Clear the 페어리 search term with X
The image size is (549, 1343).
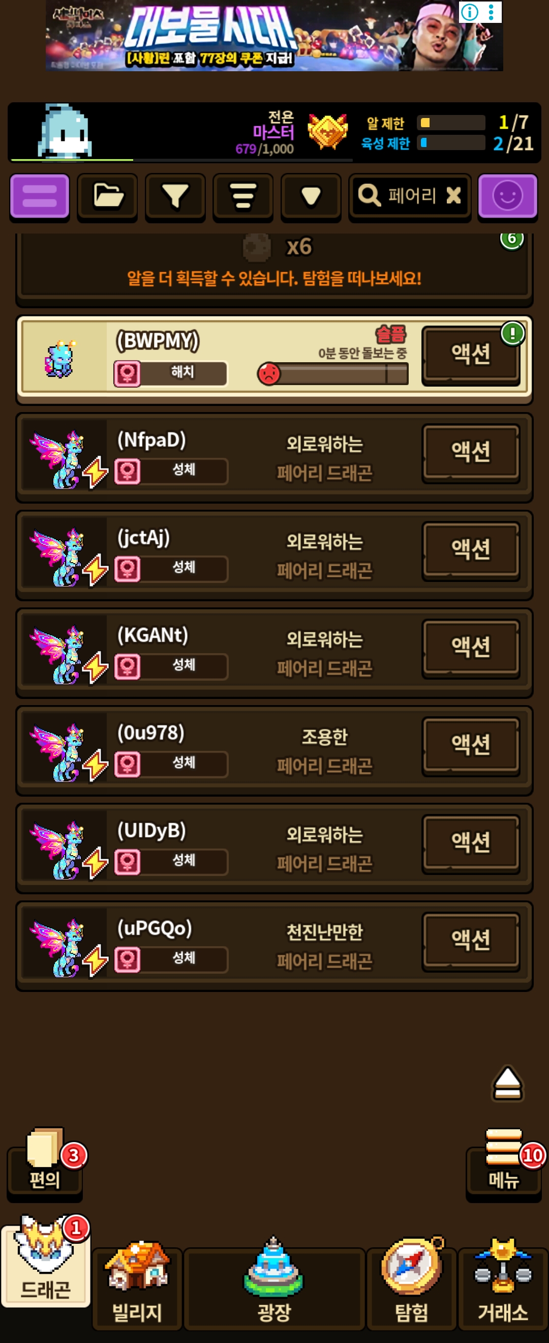click(453, 195)
